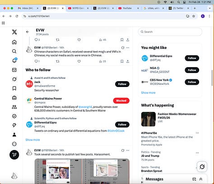Viewport: 214px width, 184px height.
Task: View analytics of Chinese characters post
Action: pos(102,61)
